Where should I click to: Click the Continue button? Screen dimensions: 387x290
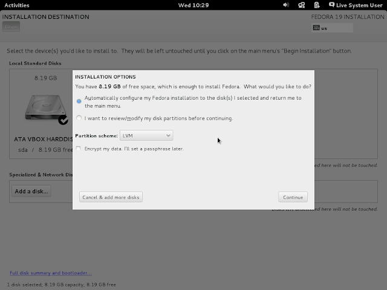pos(293,198)
